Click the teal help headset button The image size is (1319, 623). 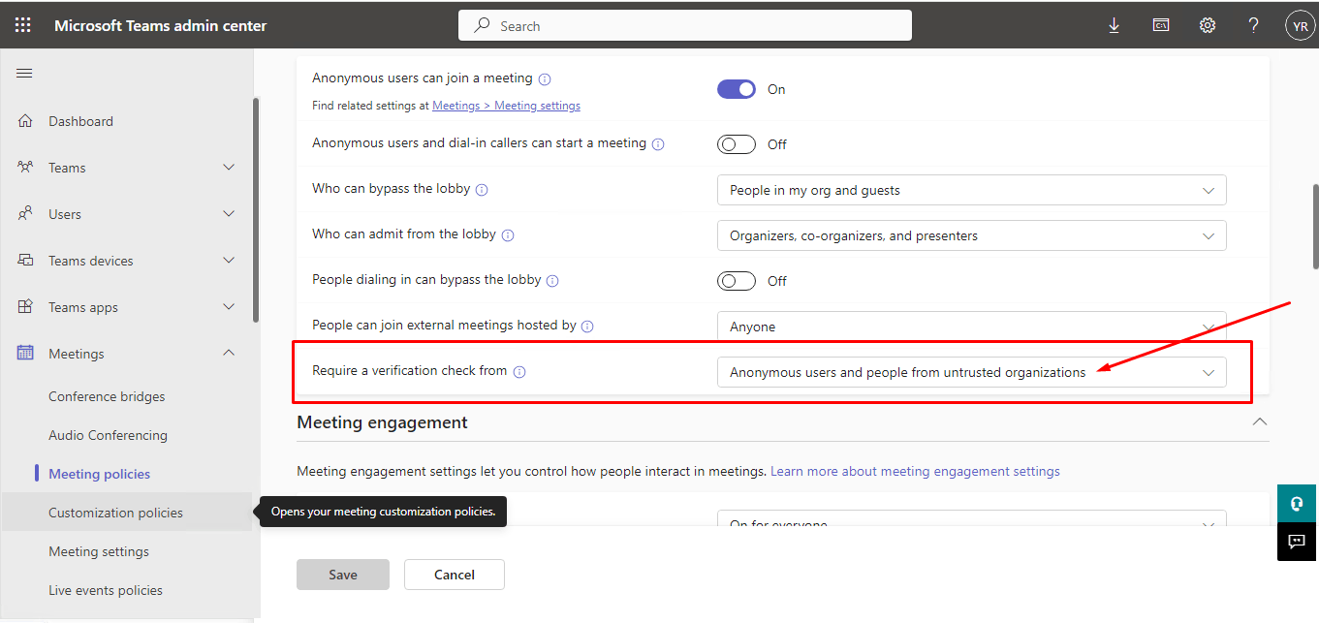click(x=1298, y=504)
